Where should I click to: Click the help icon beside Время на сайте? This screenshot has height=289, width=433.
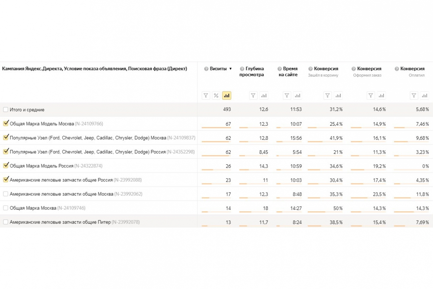pos(280,69)
